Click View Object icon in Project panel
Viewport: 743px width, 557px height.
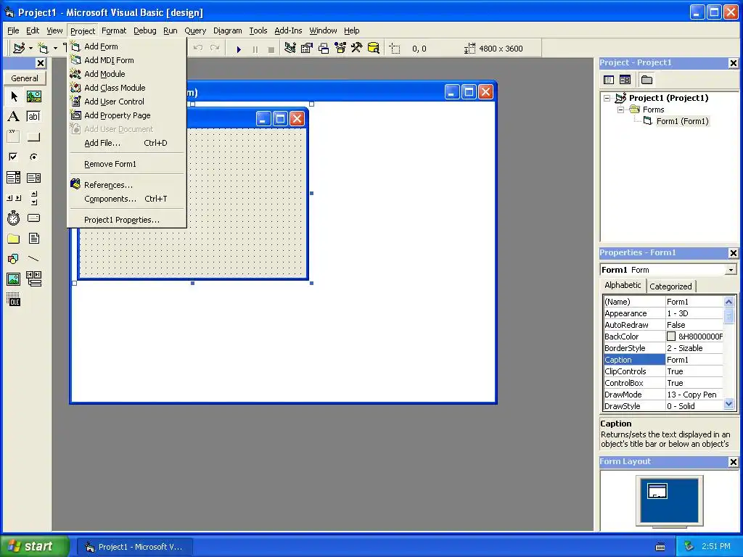(625, 80)
